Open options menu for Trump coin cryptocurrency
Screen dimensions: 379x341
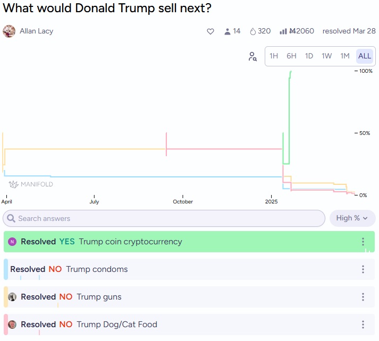(x=363, y=242)
